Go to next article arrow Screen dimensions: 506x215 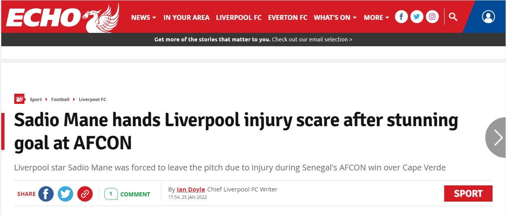498,138
